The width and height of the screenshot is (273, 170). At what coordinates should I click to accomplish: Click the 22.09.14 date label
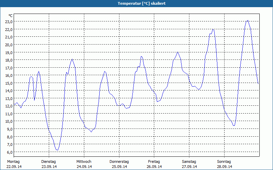click(x=14, y=167)
